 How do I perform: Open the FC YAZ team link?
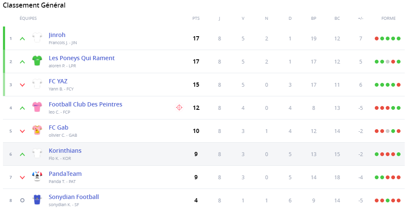(58, 81)
